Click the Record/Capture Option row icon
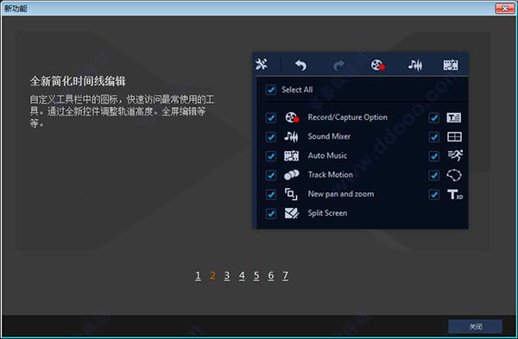Image resolution: width=518 pixels, height=339 pixels. pos(292,117)
